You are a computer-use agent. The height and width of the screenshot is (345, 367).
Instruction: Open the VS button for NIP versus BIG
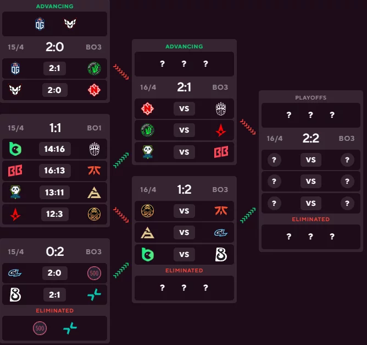pyautogui.click(x=184, y=108)
